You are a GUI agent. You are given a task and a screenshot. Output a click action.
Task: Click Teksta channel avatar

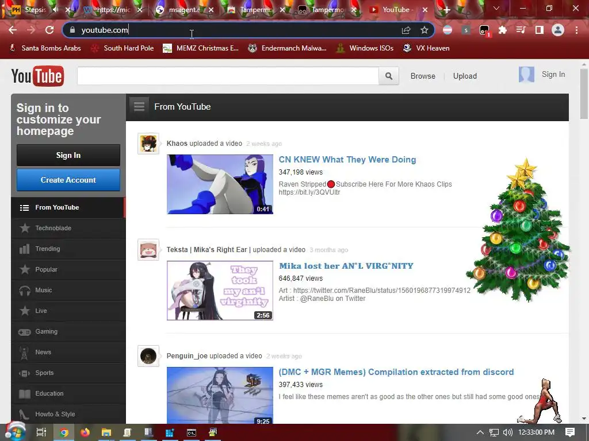pyautogui.click(x=148, y=250)
